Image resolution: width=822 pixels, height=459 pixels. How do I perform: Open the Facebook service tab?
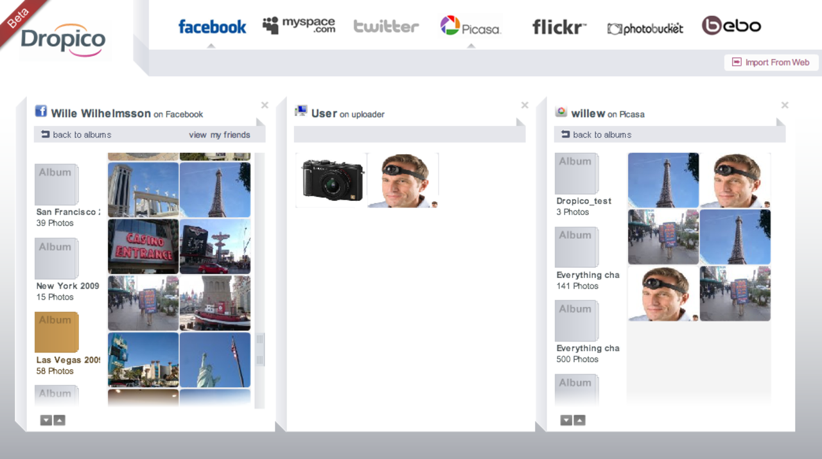point(212,27)
